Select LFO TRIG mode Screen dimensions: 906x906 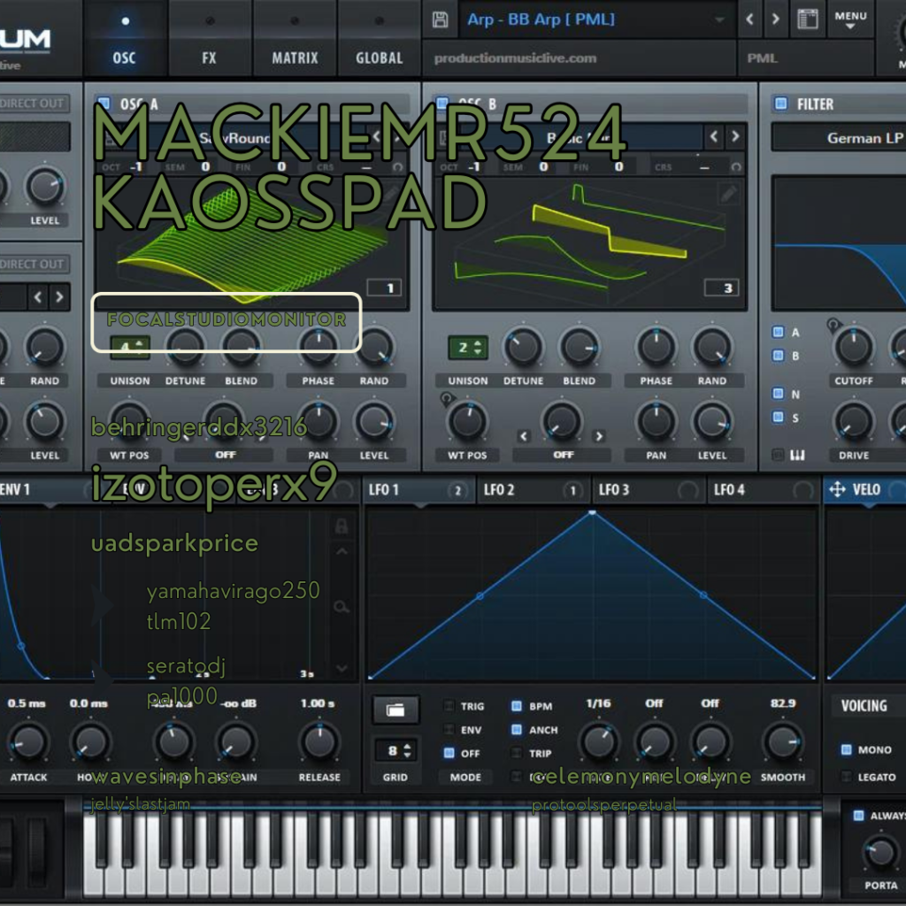click(449, 706)
